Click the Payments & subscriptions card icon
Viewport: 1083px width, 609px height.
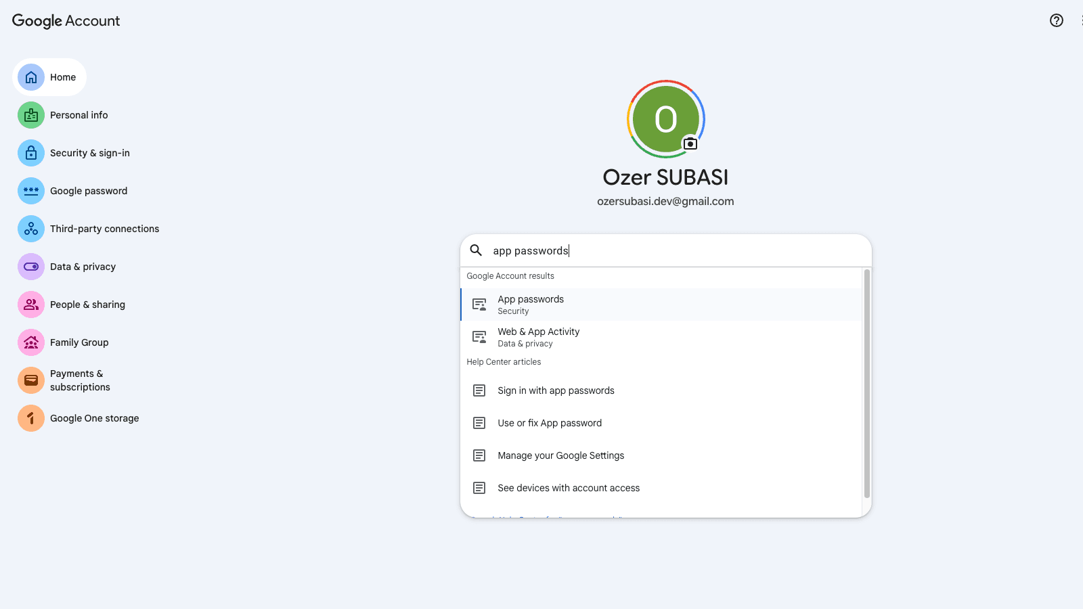pos(31,380)
